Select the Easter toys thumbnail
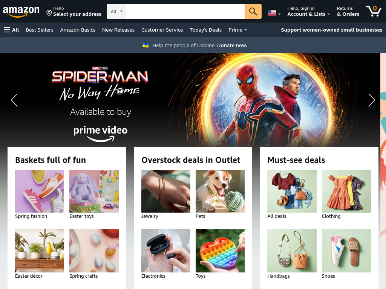This screenshot has width=386, height=289. (94, 191)
